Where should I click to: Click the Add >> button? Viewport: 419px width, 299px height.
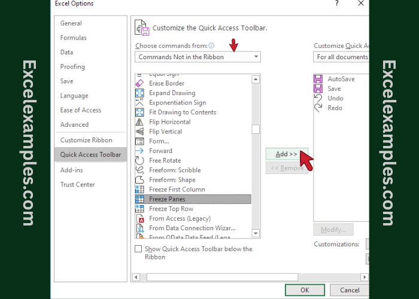pos(287,154)
